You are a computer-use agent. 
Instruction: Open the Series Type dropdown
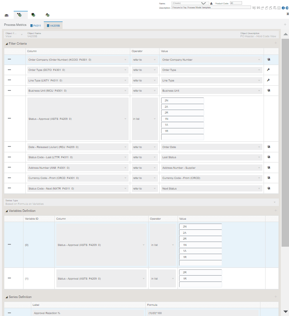(x=141, y=202)
